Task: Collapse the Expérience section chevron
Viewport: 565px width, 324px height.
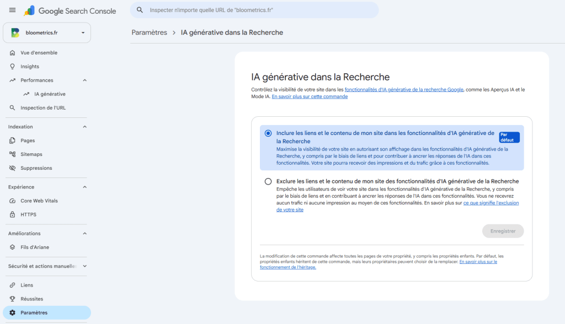Action: 84,187
